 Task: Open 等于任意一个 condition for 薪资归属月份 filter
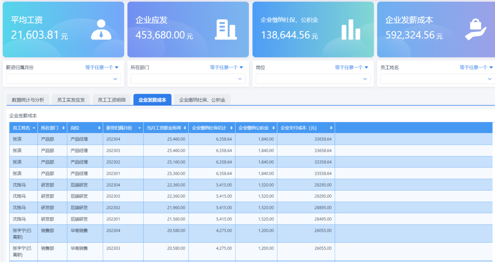102,68
